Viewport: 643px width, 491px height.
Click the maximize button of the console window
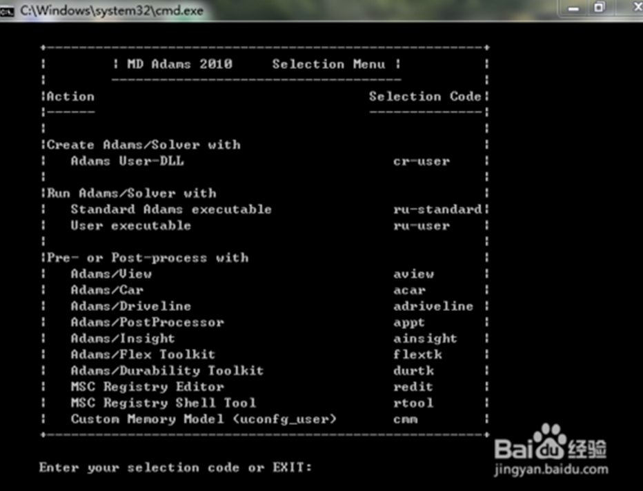pos(599,8)
